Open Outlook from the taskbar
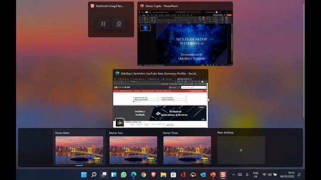Screen dimensions: 321x180 pos(203,174)
